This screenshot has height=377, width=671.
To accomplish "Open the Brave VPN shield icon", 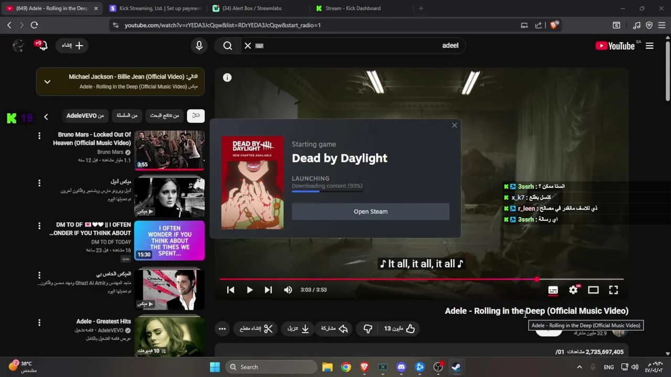I will pos(649,25).
